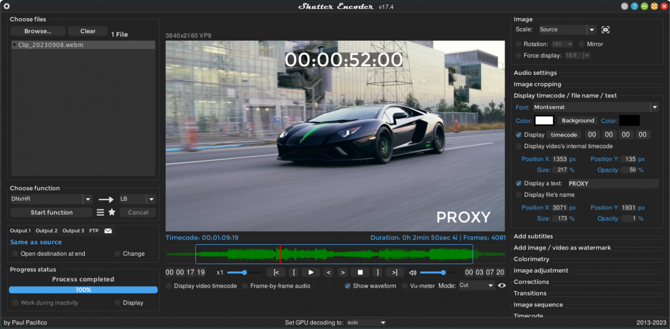Click the preview capture icon next to Scale
The image size is (670, 329).
606,30
